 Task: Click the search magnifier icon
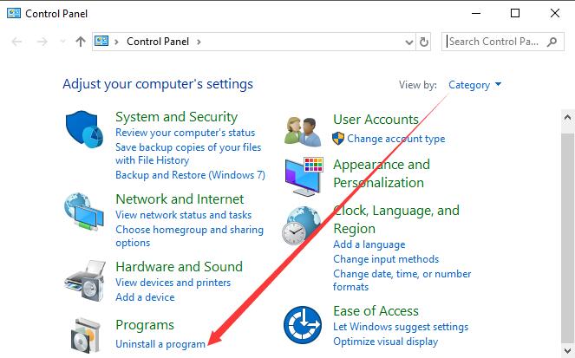[x=552, y=42]
